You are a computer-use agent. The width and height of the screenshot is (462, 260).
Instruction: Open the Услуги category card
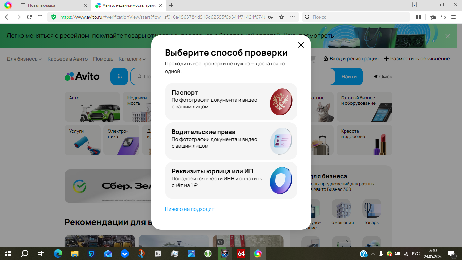(83, 140)
